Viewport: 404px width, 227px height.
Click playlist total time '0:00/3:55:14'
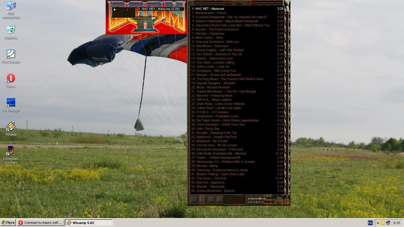coord(257,198)
